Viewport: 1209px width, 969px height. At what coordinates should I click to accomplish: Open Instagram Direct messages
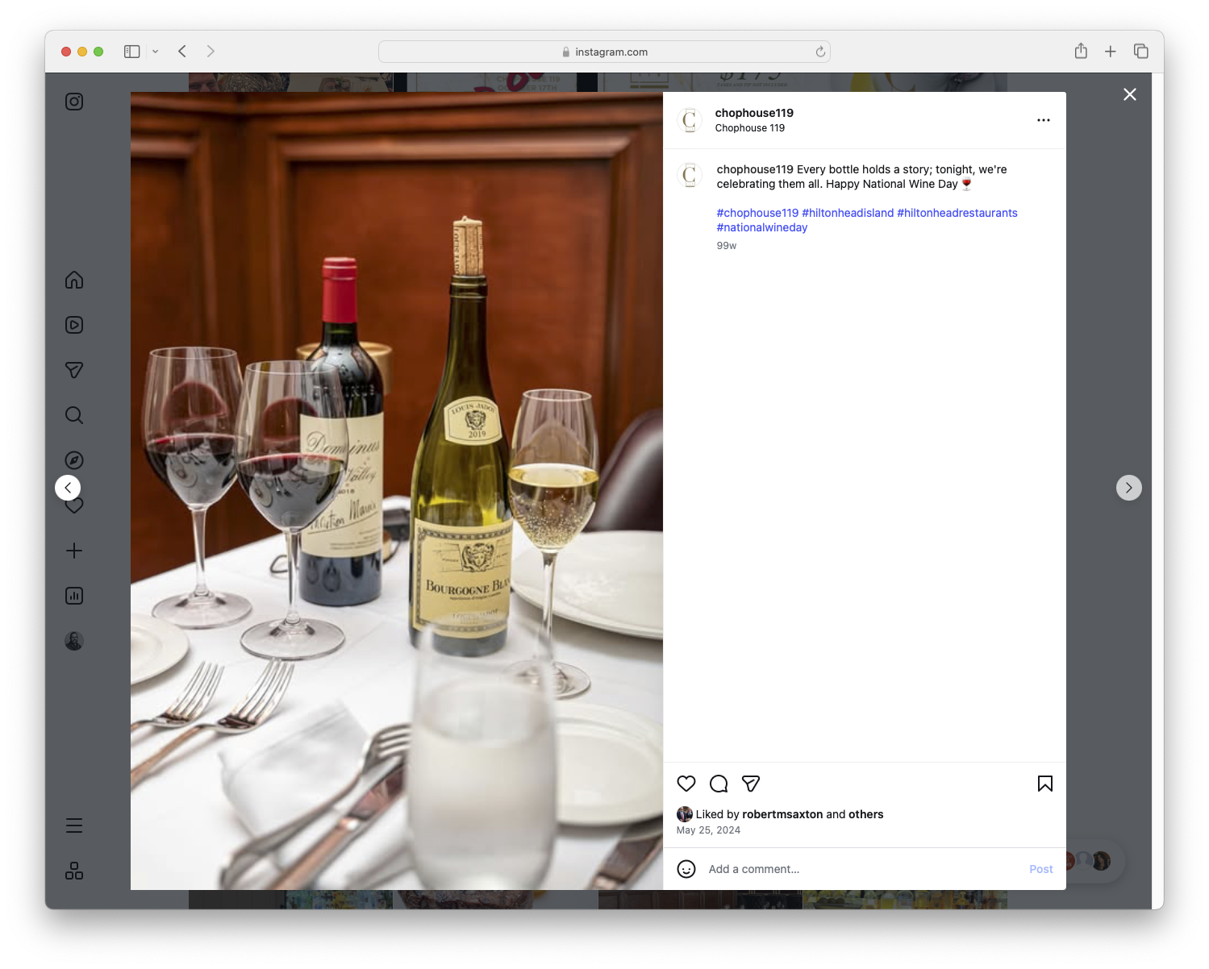click(x=73, y=370)
